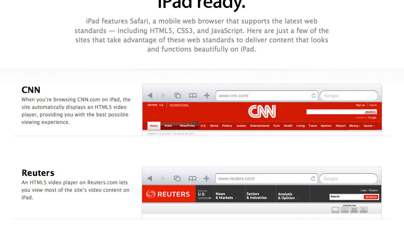The height and width of the screenshot is (227, 404).
Task: Reload the www.reuters.com page
Action: click(x=313, y=178)
